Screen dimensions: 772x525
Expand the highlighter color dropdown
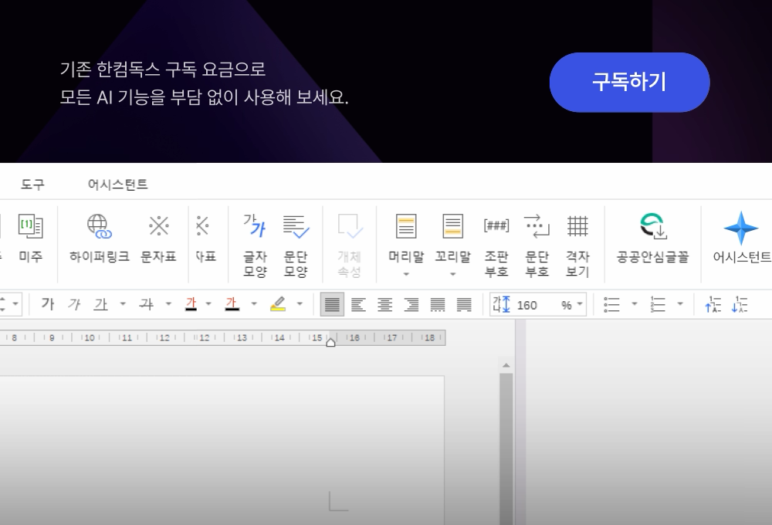pos(300,304)
